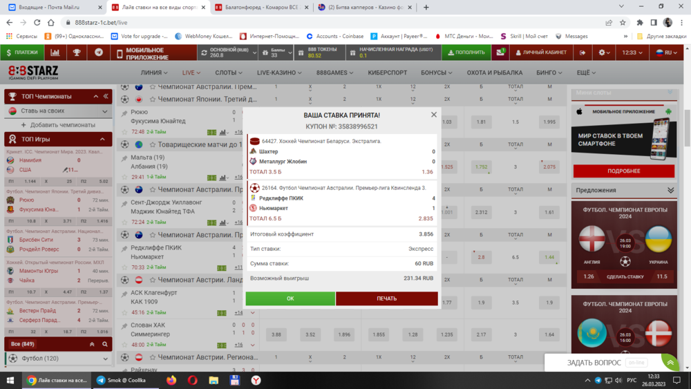This screenshot has height=389, width=691.
Task: Click Добавить чемпионаты
Action: [x=58, y=125]
